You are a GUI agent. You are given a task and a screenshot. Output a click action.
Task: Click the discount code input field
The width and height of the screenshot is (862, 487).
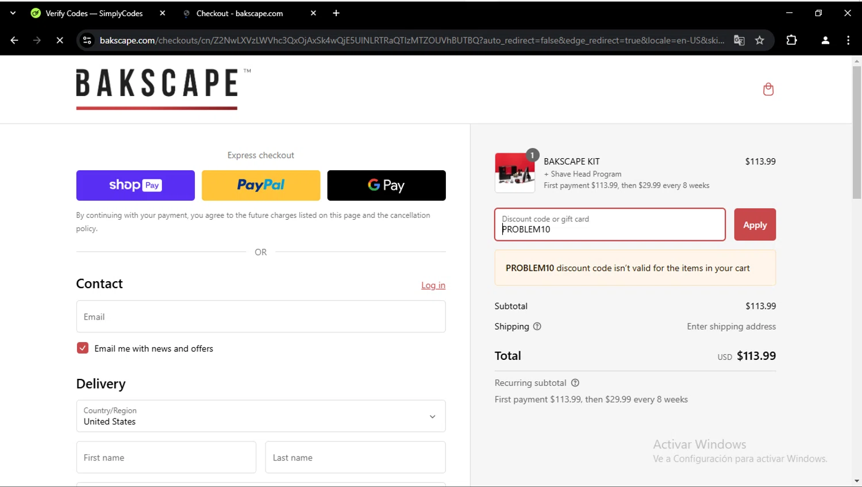coord(610,225)
